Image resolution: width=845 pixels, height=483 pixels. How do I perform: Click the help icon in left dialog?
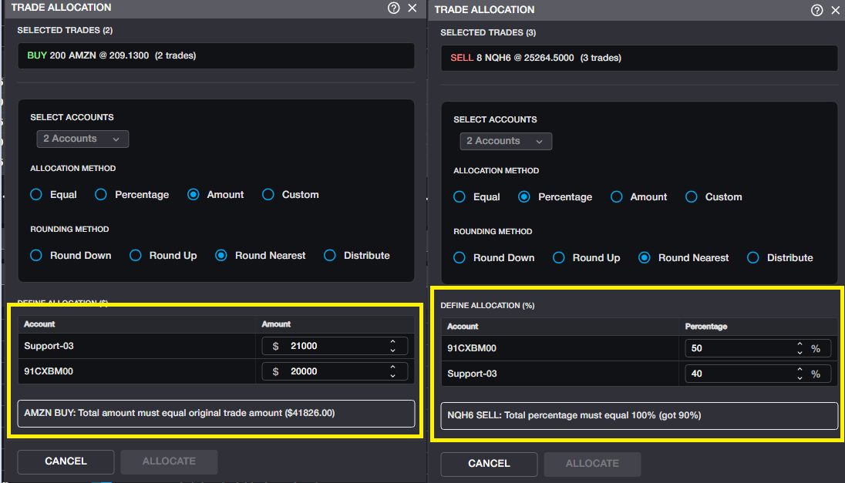[394, 8]
